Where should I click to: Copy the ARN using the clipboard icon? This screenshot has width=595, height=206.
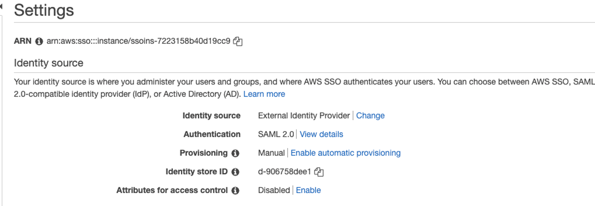pos(237,41)
